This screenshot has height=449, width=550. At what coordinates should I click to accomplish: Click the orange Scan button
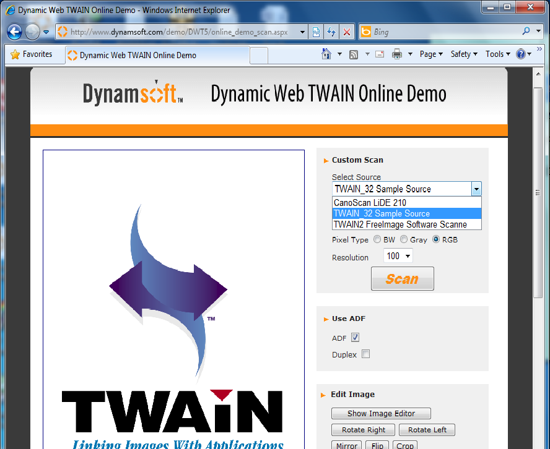click(403, 279)
